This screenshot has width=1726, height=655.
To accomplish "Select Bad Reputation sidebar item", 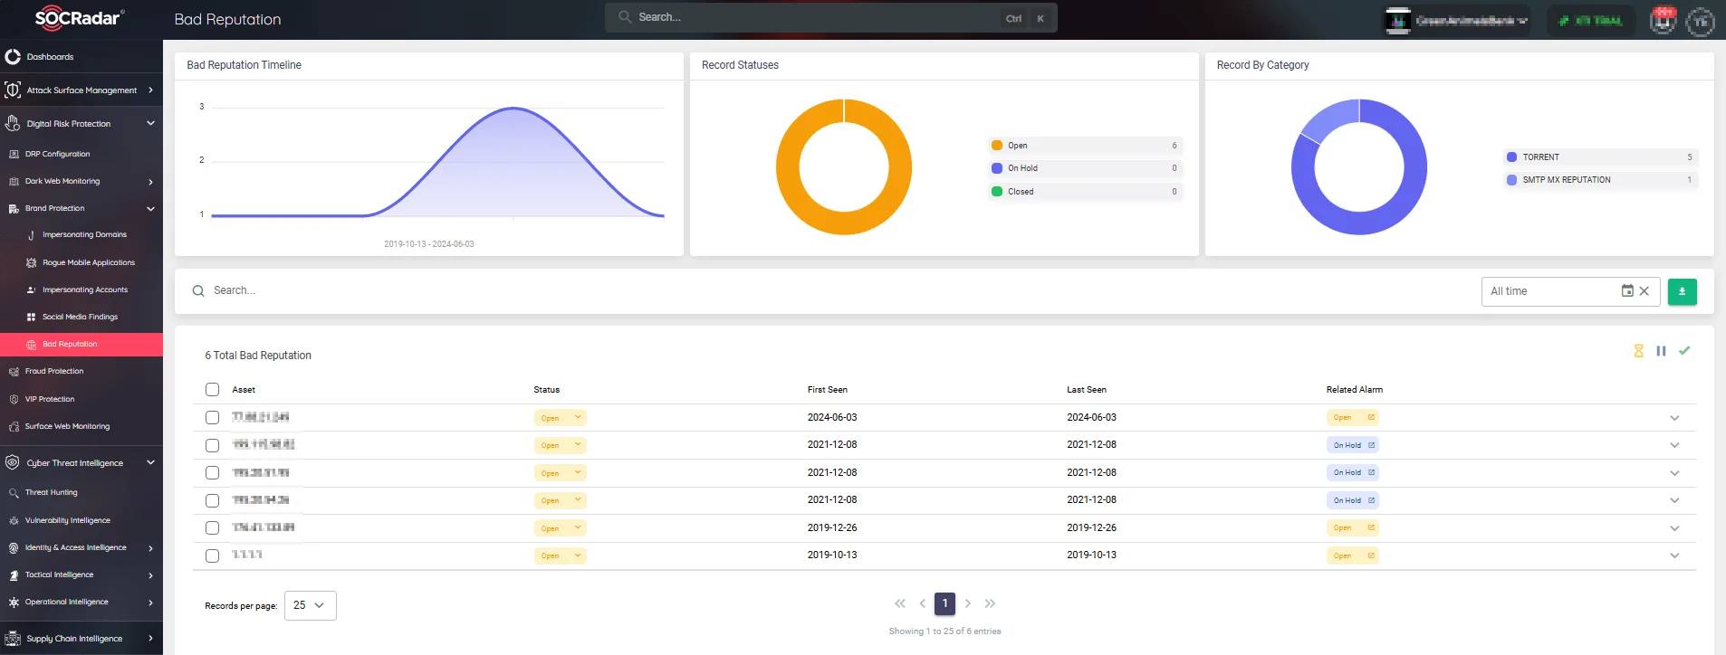I will click(82, 344).
